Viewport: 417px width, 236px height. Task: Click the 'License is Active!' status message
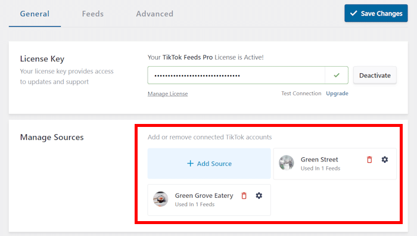click(206, 57)
